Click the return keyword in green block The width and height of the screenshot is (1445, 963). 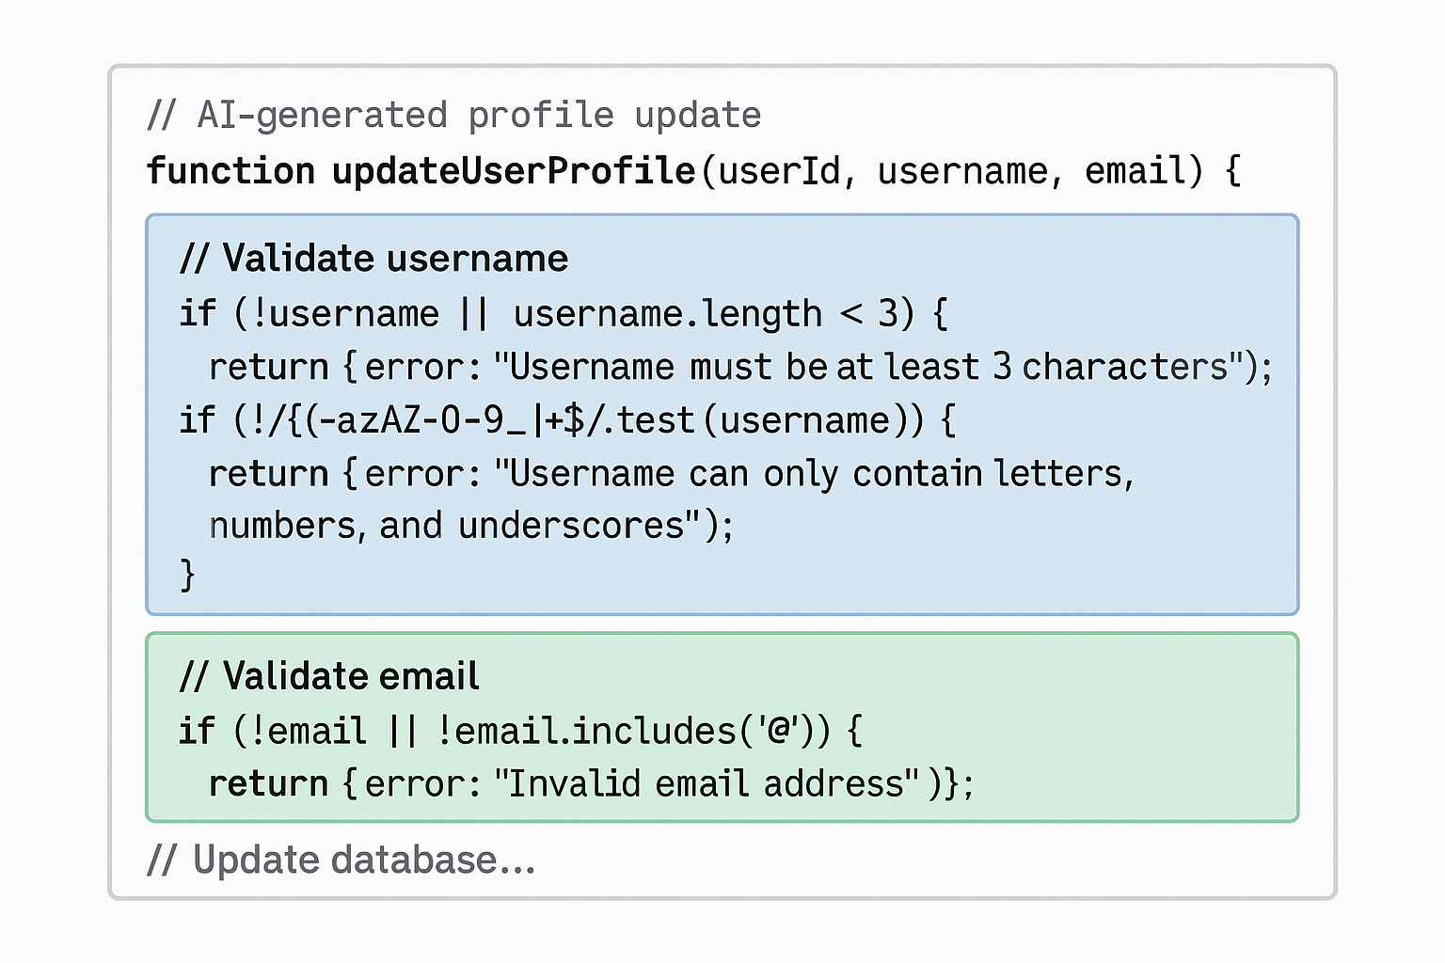[x=268, y=783]
